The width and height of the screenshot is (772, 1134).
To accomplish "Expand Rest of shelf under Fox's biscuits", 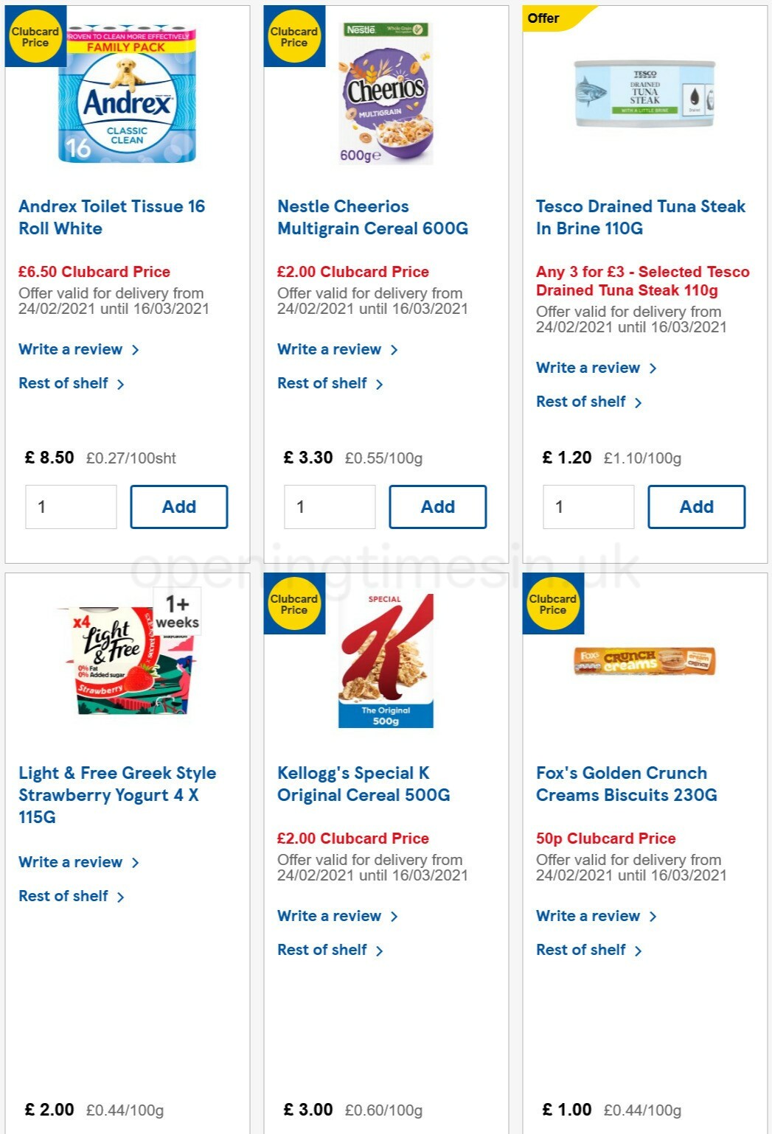I will click(x=583, y=950).
